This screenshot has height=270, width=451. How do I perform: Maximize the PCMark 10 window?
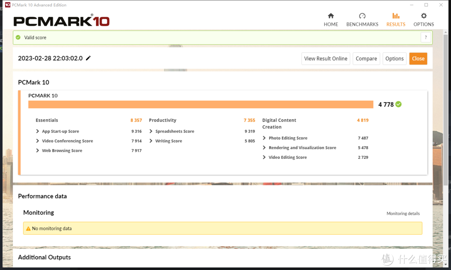(426, 5)
